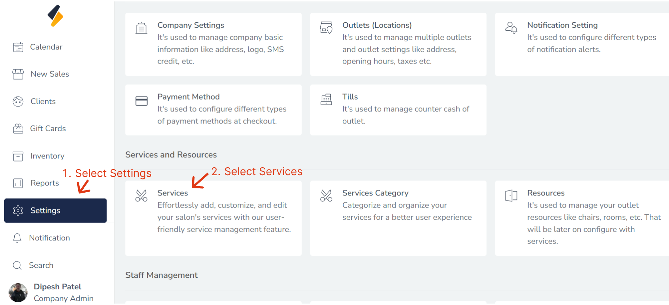Image resolution: width=669 pixels, height=305 pixels.
Task: Click the New Sales storefront icon
Action: (18, 74)
